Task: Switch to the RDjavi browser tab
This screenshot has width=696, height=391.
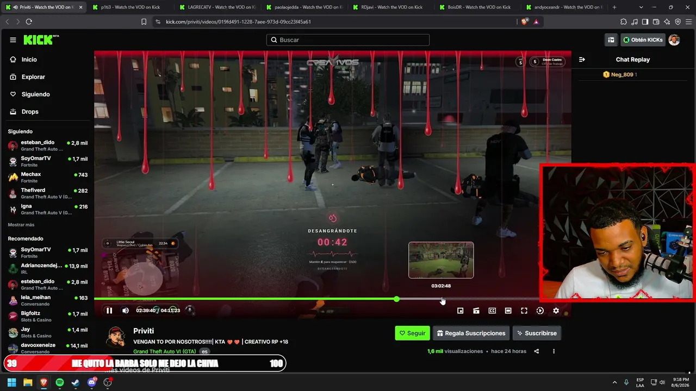Action: coord(390,7)
